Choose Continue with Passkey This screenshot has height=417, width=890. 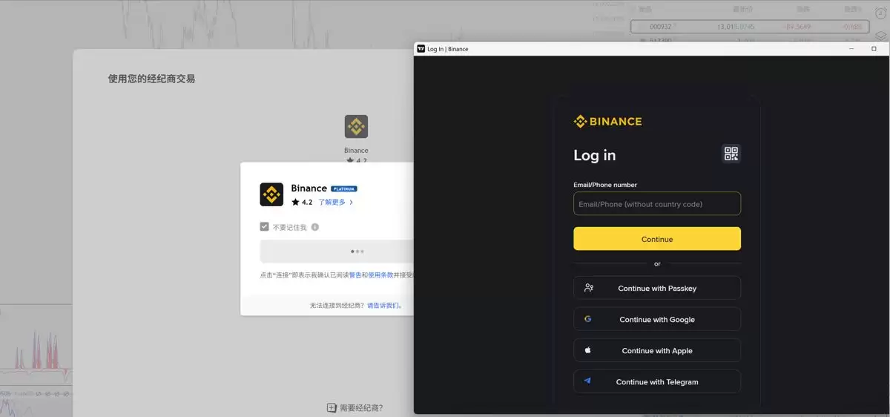tap(657, 288)
